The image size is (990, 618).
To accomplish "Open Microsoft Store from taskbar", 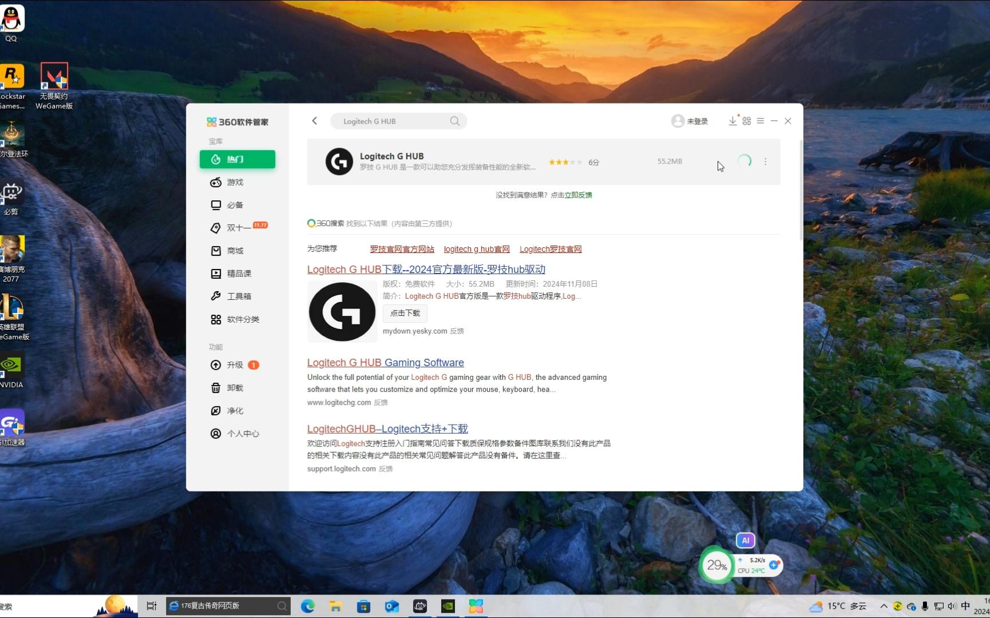I will coord(364,606).
